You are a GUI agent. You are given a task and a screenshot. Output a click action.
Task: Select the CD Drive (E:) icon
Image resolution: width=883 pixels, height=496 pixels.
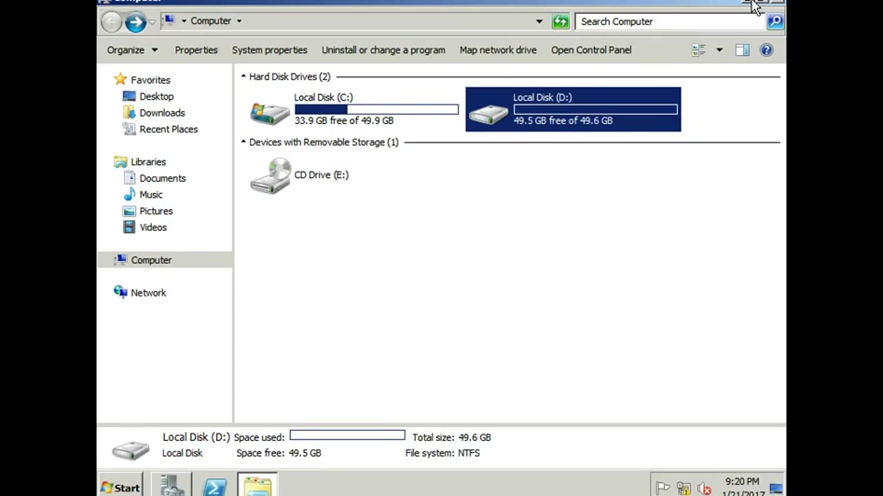[270, 176]
